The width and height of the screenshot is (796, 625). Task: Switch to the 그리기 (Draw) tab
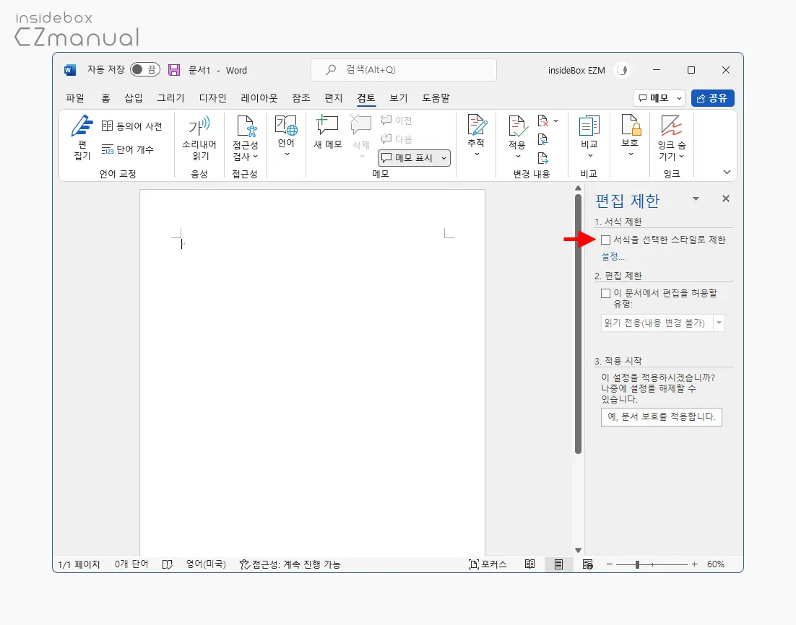pyautogui.click(x=170, y=98)
